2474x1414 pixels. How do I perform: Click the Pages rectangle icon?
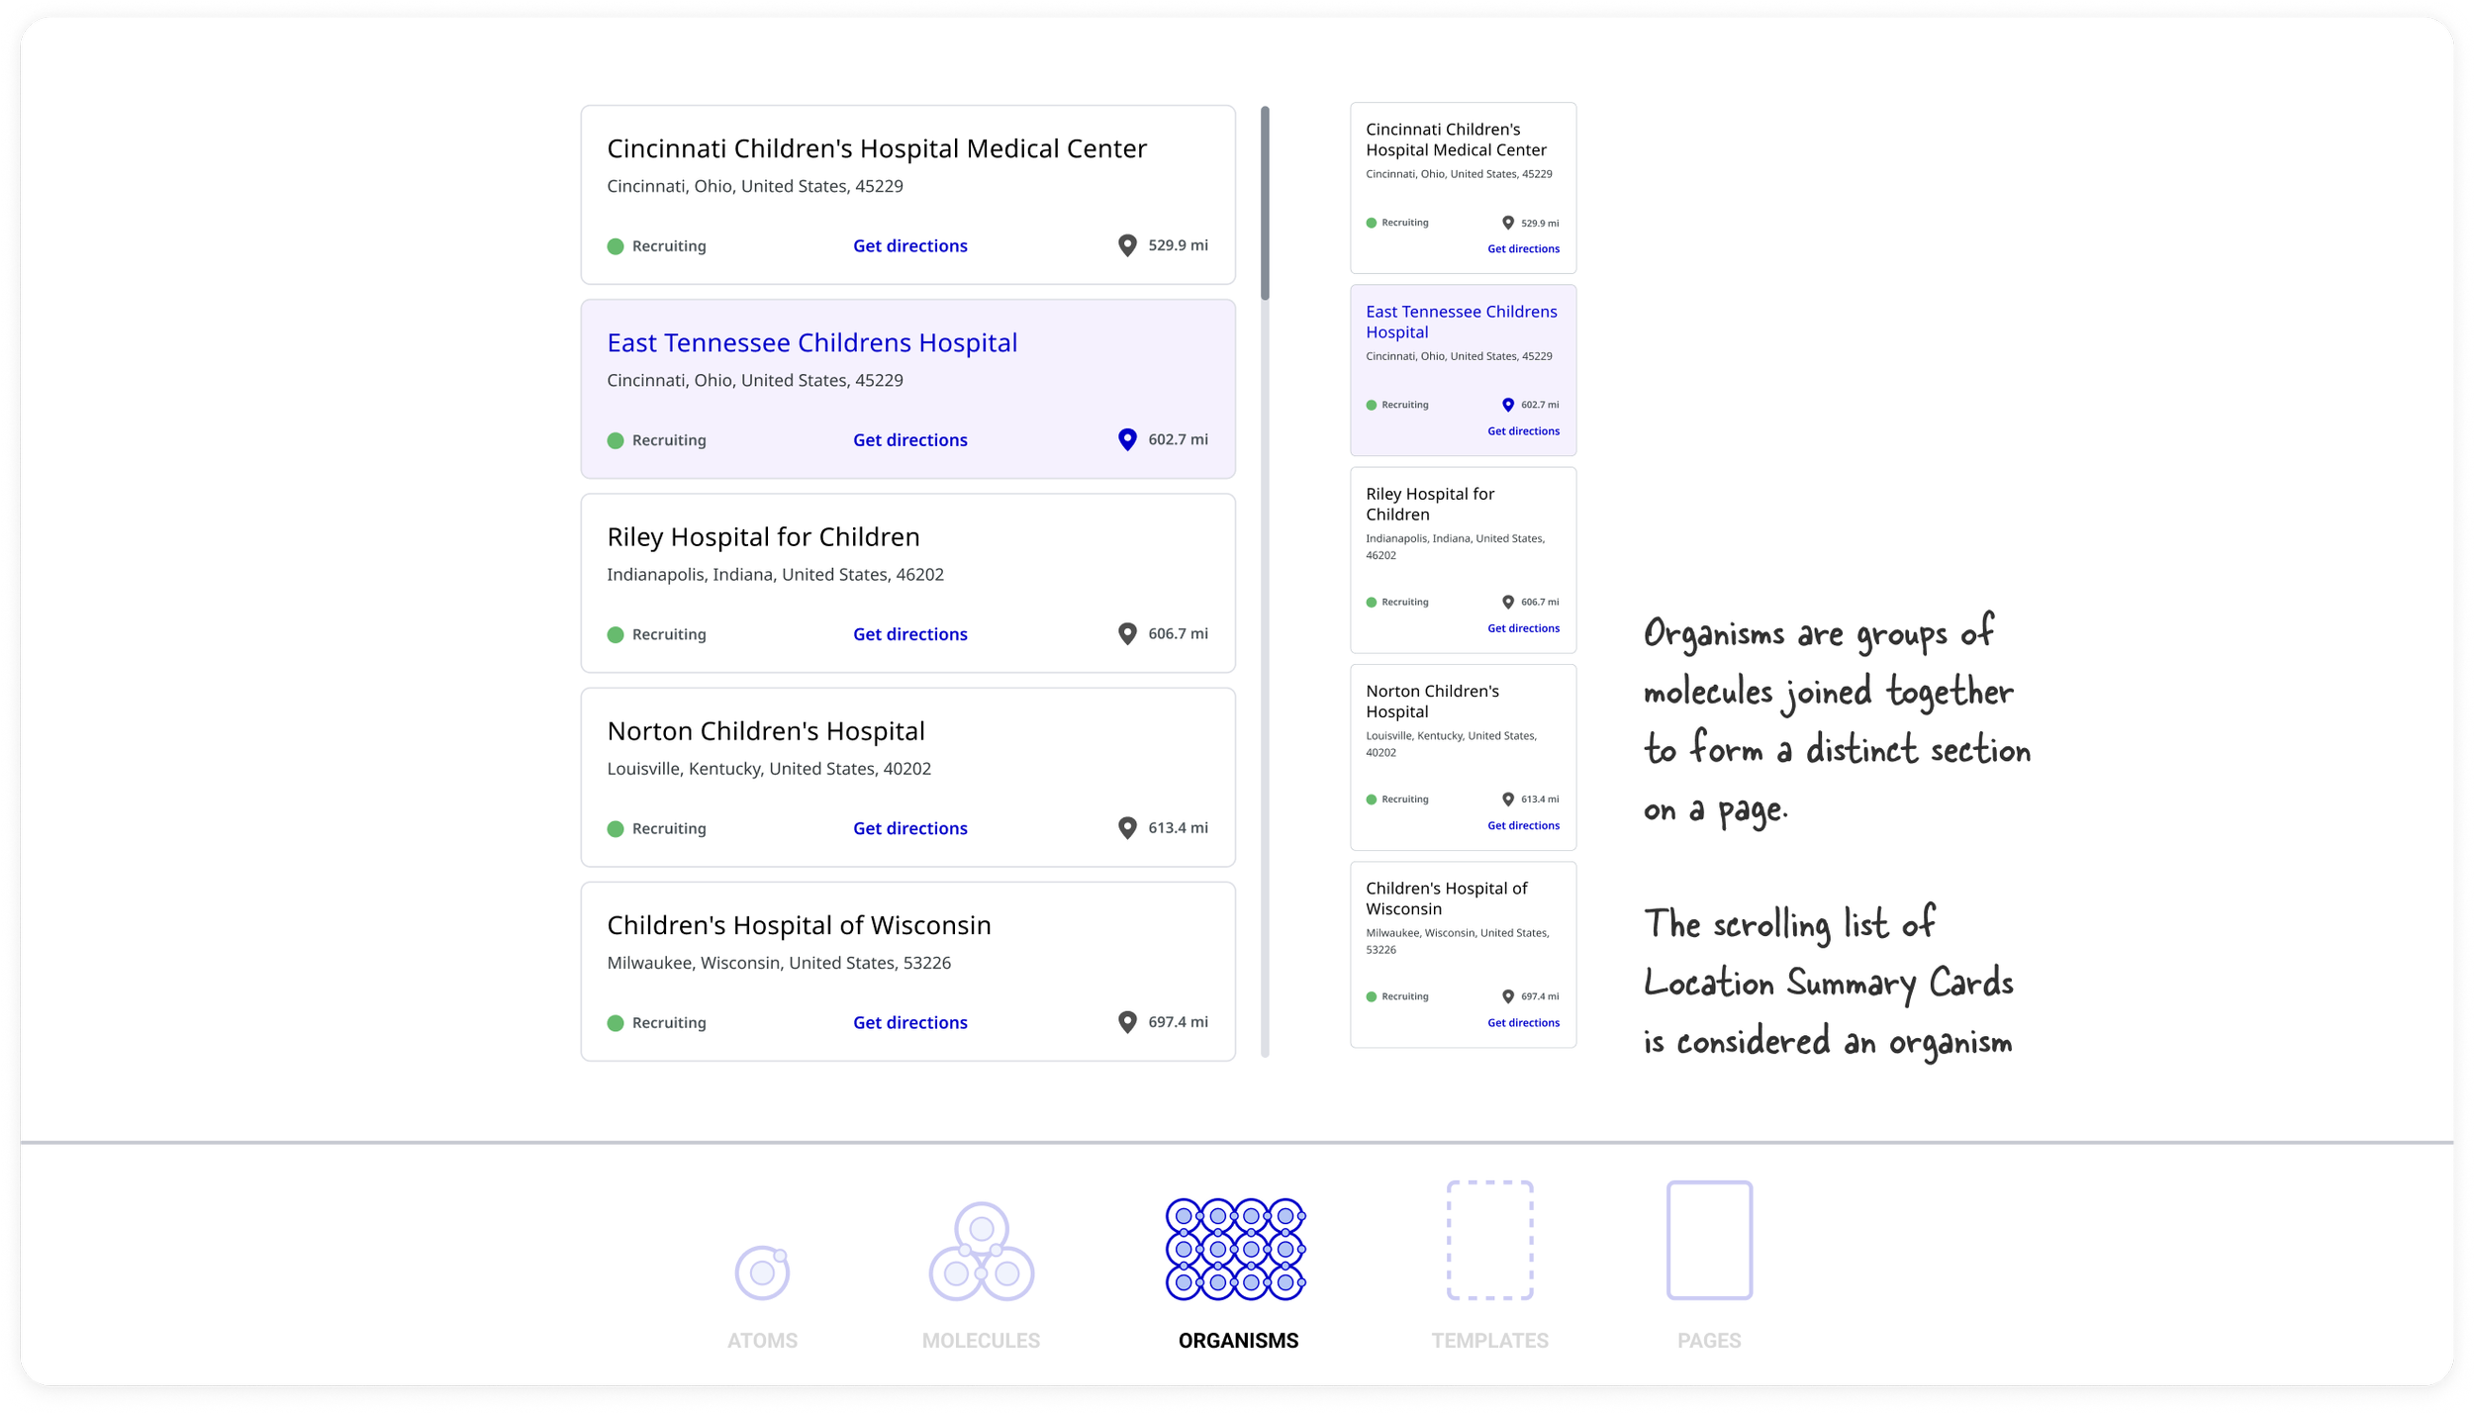(1709, 1240)
